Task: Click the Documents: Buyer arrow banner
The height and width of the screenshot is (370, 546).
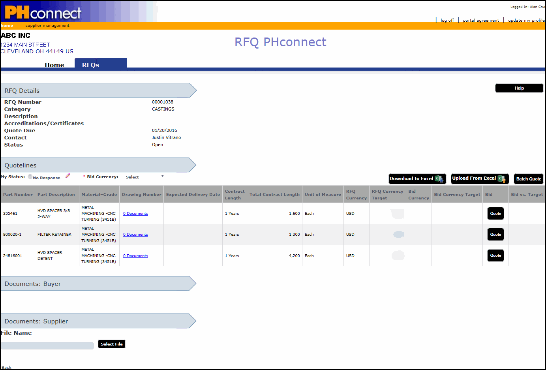Action: [98, 284]
